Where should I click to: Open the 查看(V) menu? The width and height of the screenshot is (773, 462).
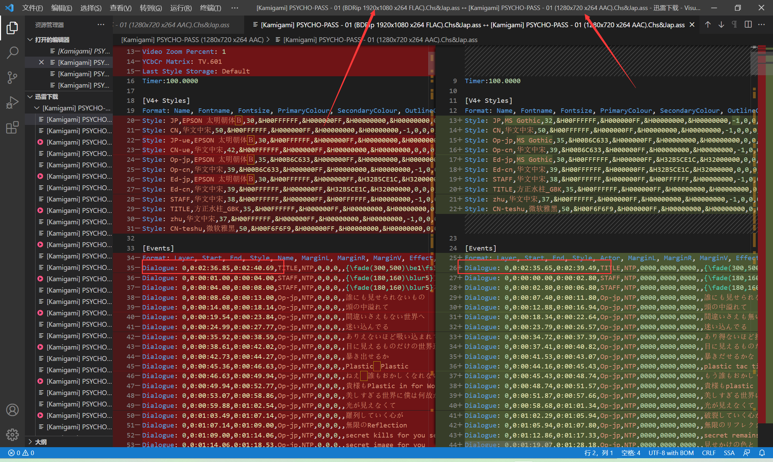tap(120, 8)
